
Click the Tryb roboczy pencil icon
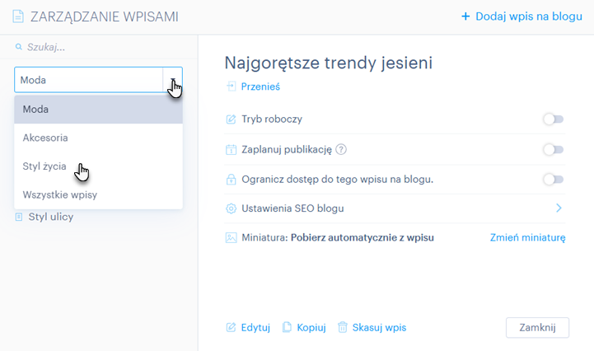click(x=231, y=119)
